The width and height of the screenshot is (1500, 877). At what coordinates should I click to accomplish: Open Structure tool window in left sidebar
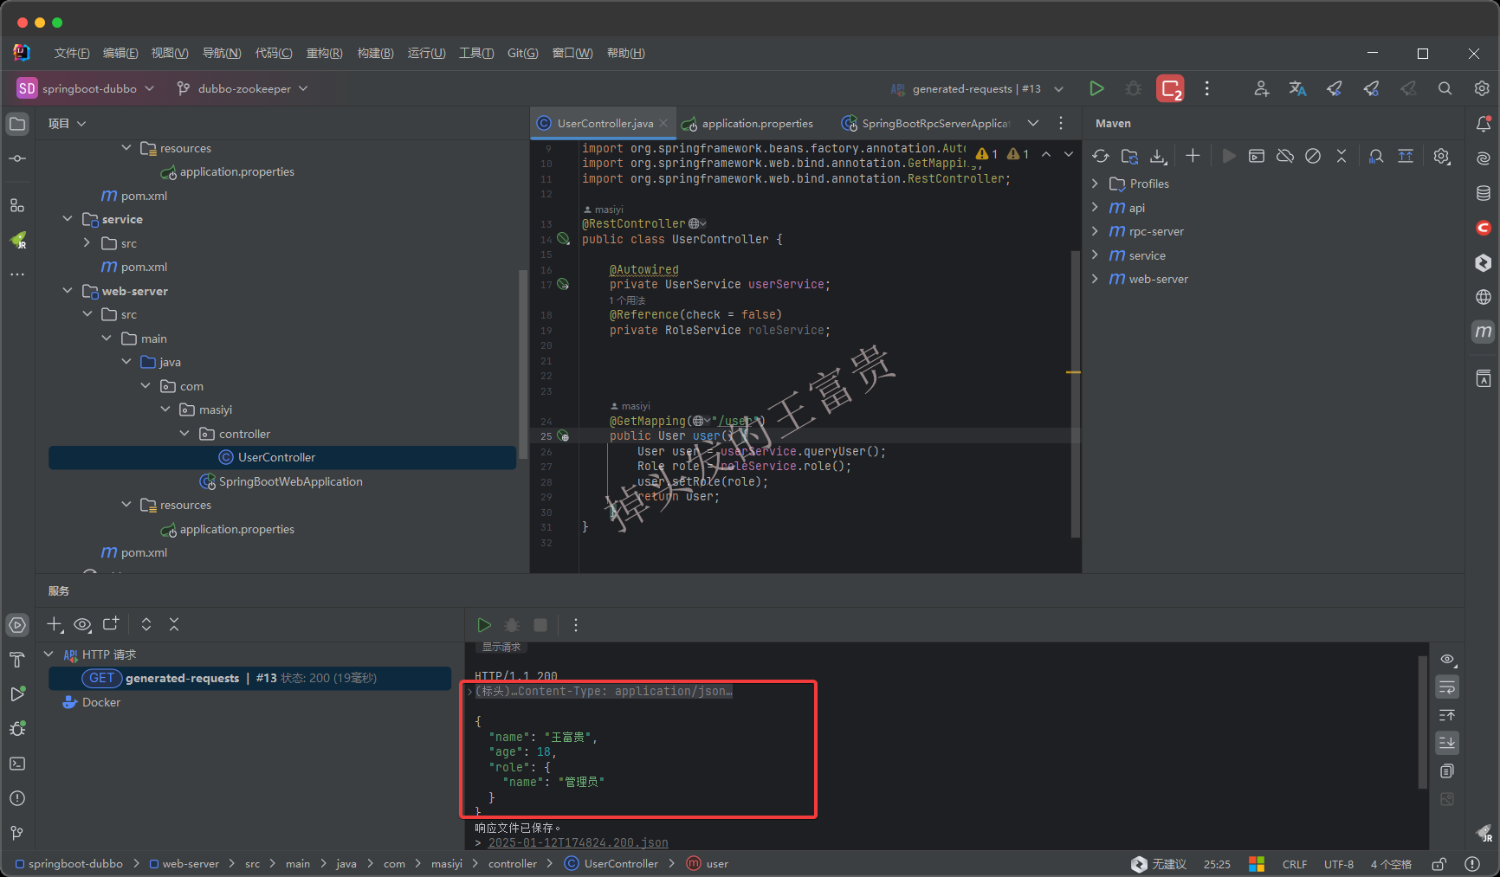pos(17,205)
